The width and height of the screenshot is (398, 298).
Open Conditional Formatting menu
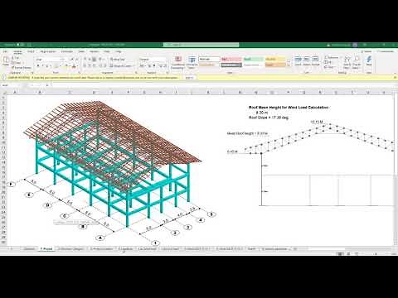click(x=178, y=63)
